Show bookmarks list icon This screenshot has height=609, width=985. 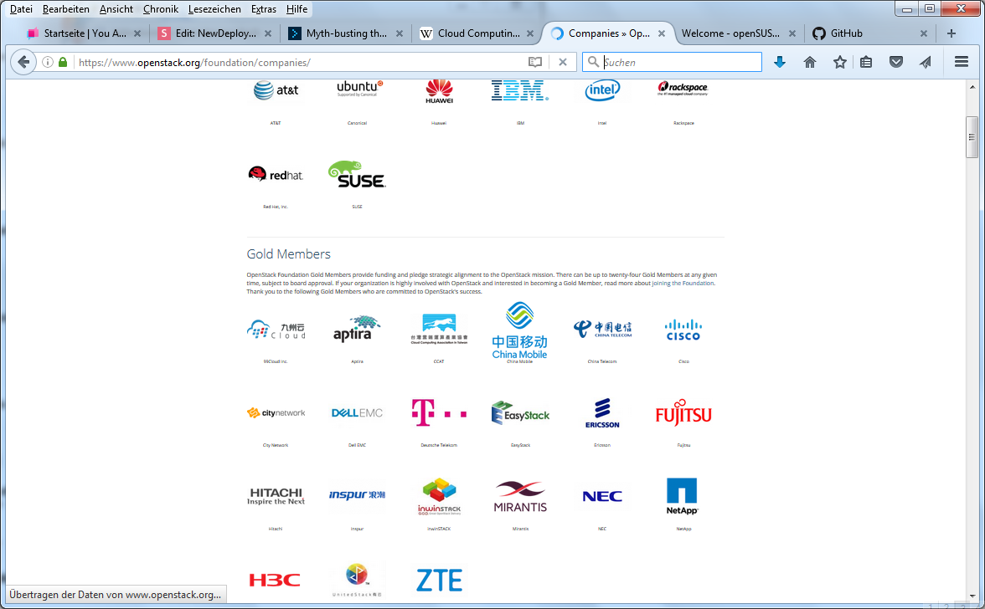[x=866, y=62]
